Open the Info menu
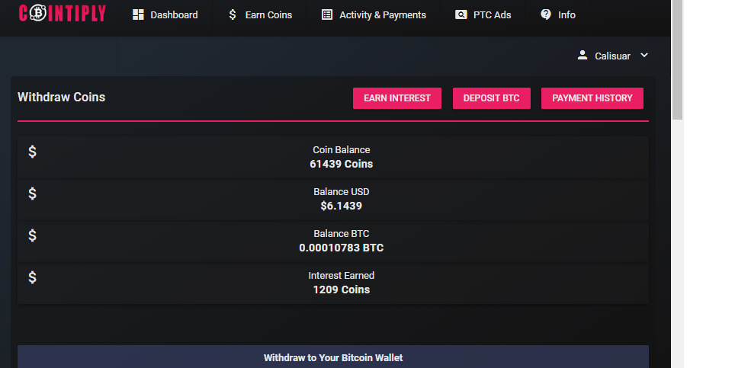Screen dimensions: 735x368 pos(558,15)
